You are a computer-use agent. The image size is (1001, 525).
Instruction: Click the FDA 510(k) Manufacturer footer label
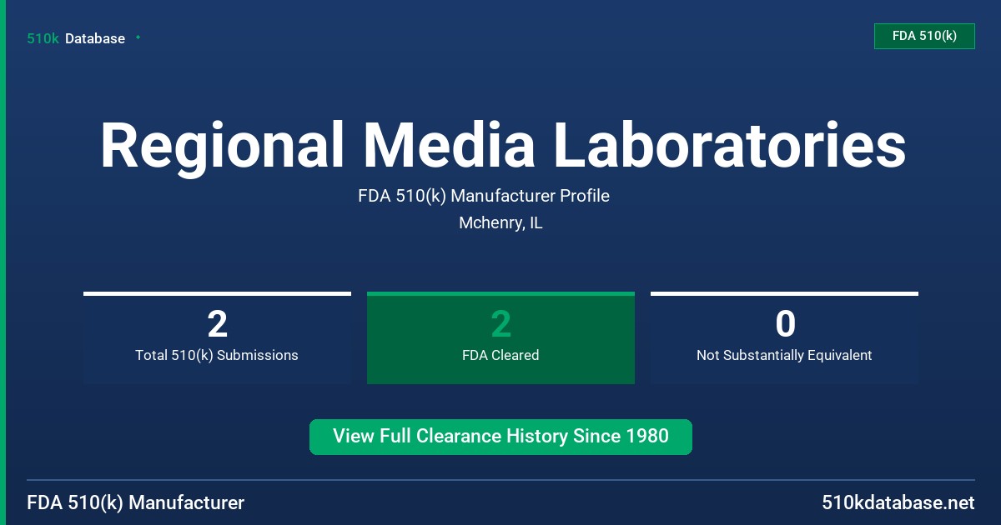(x=136, y=503)
